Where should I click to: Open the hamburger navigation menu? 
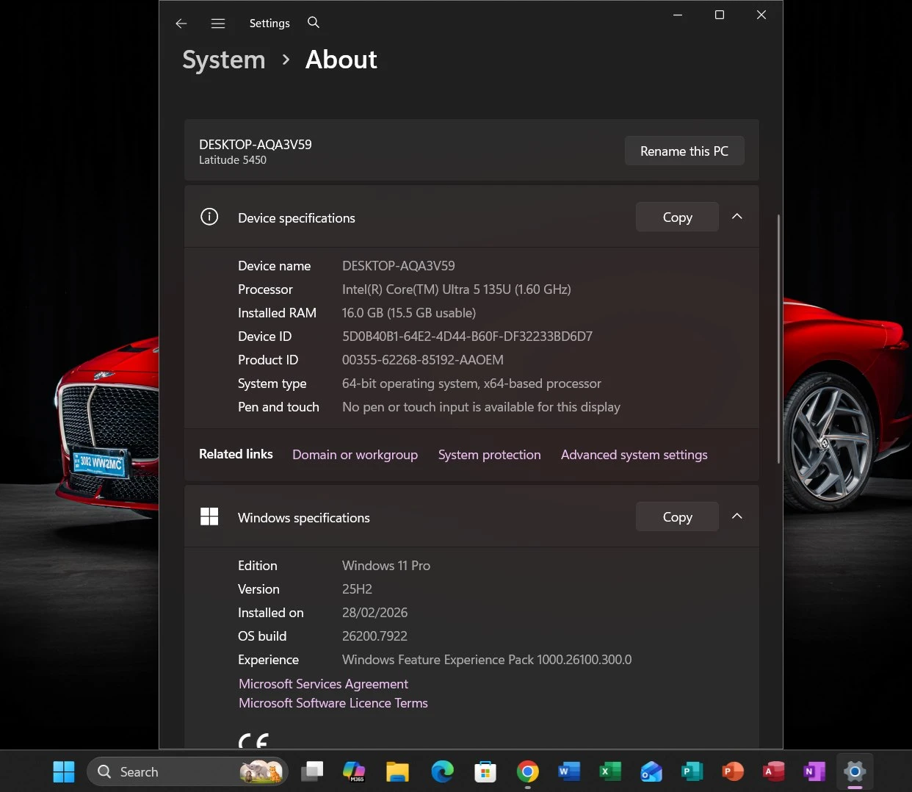click(x=218, y=24)
